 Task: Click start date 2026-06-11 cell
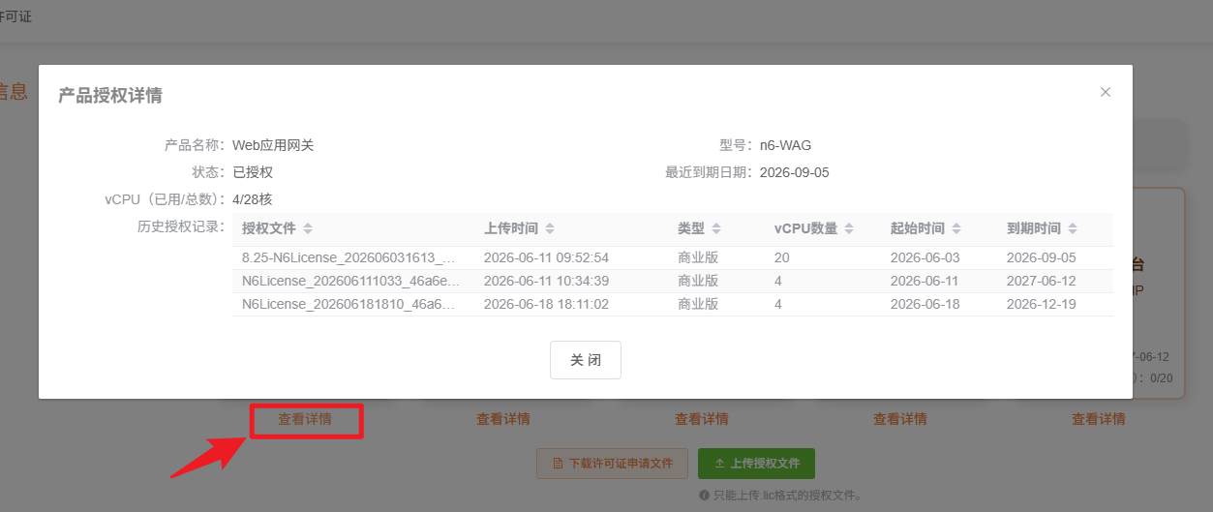[925, 281]
